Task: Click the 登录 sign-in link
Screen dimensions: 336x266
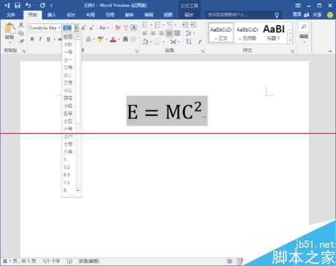Action: click(x=297, y=15)
